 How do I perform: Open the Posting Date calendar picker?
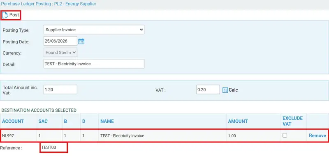coord(81,41)
